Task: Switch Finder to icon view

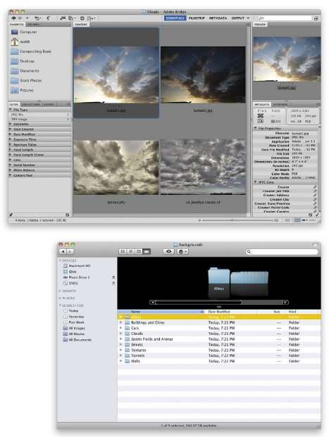Action: (x=122, y=251)
